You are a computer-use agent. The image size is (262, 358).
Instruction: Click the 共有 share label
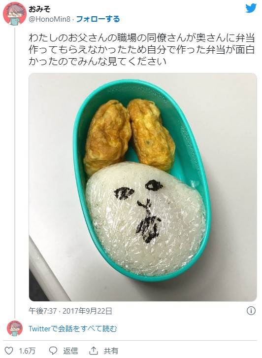point(111,351)
